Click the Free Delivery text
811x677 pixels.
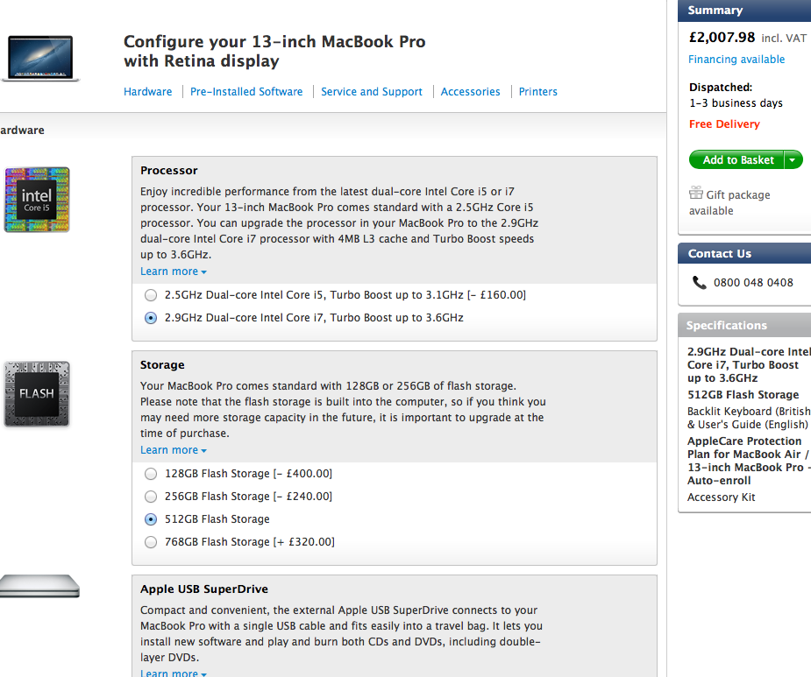coord(724,124)
